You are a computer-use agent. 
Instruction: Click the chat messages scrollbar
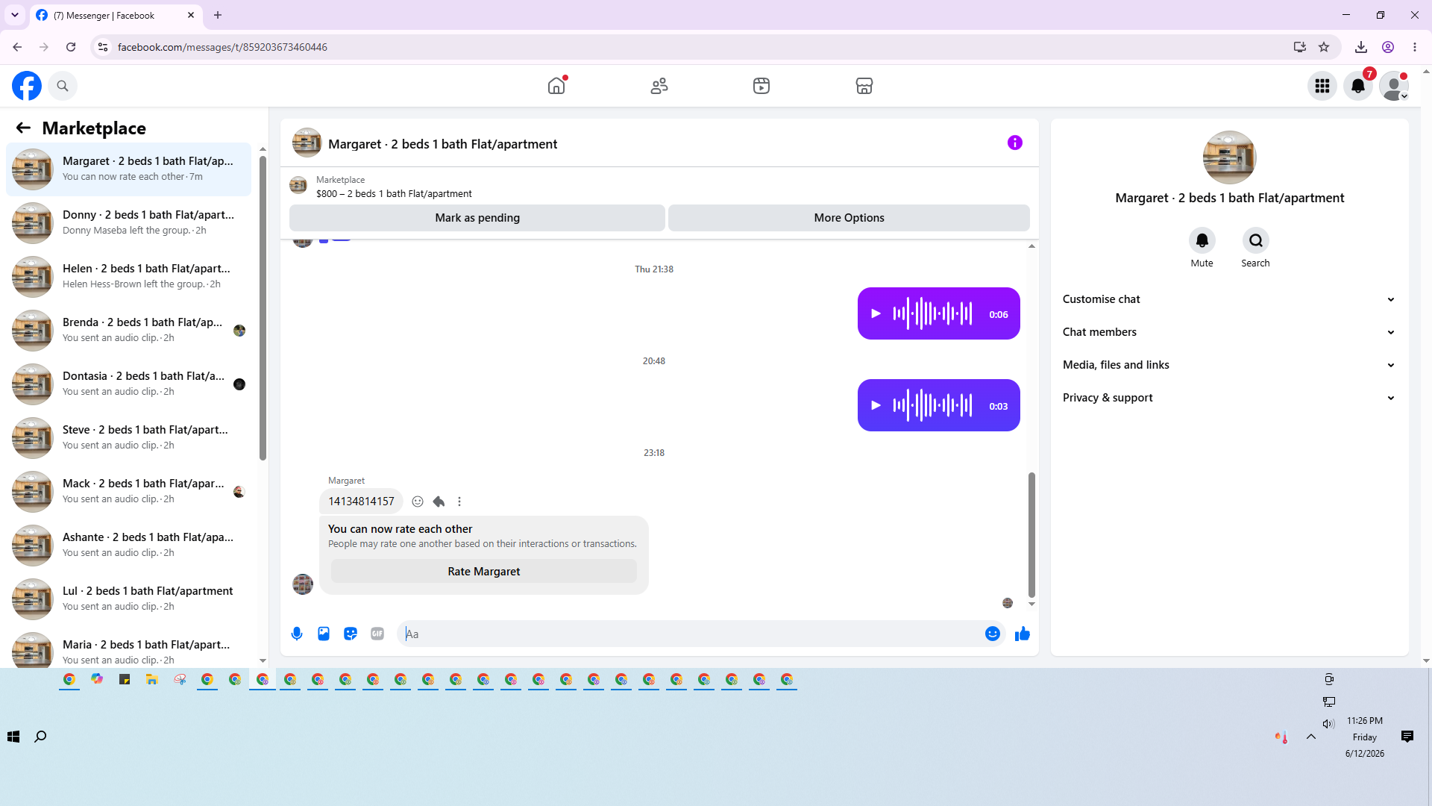tap(1031, 534)
